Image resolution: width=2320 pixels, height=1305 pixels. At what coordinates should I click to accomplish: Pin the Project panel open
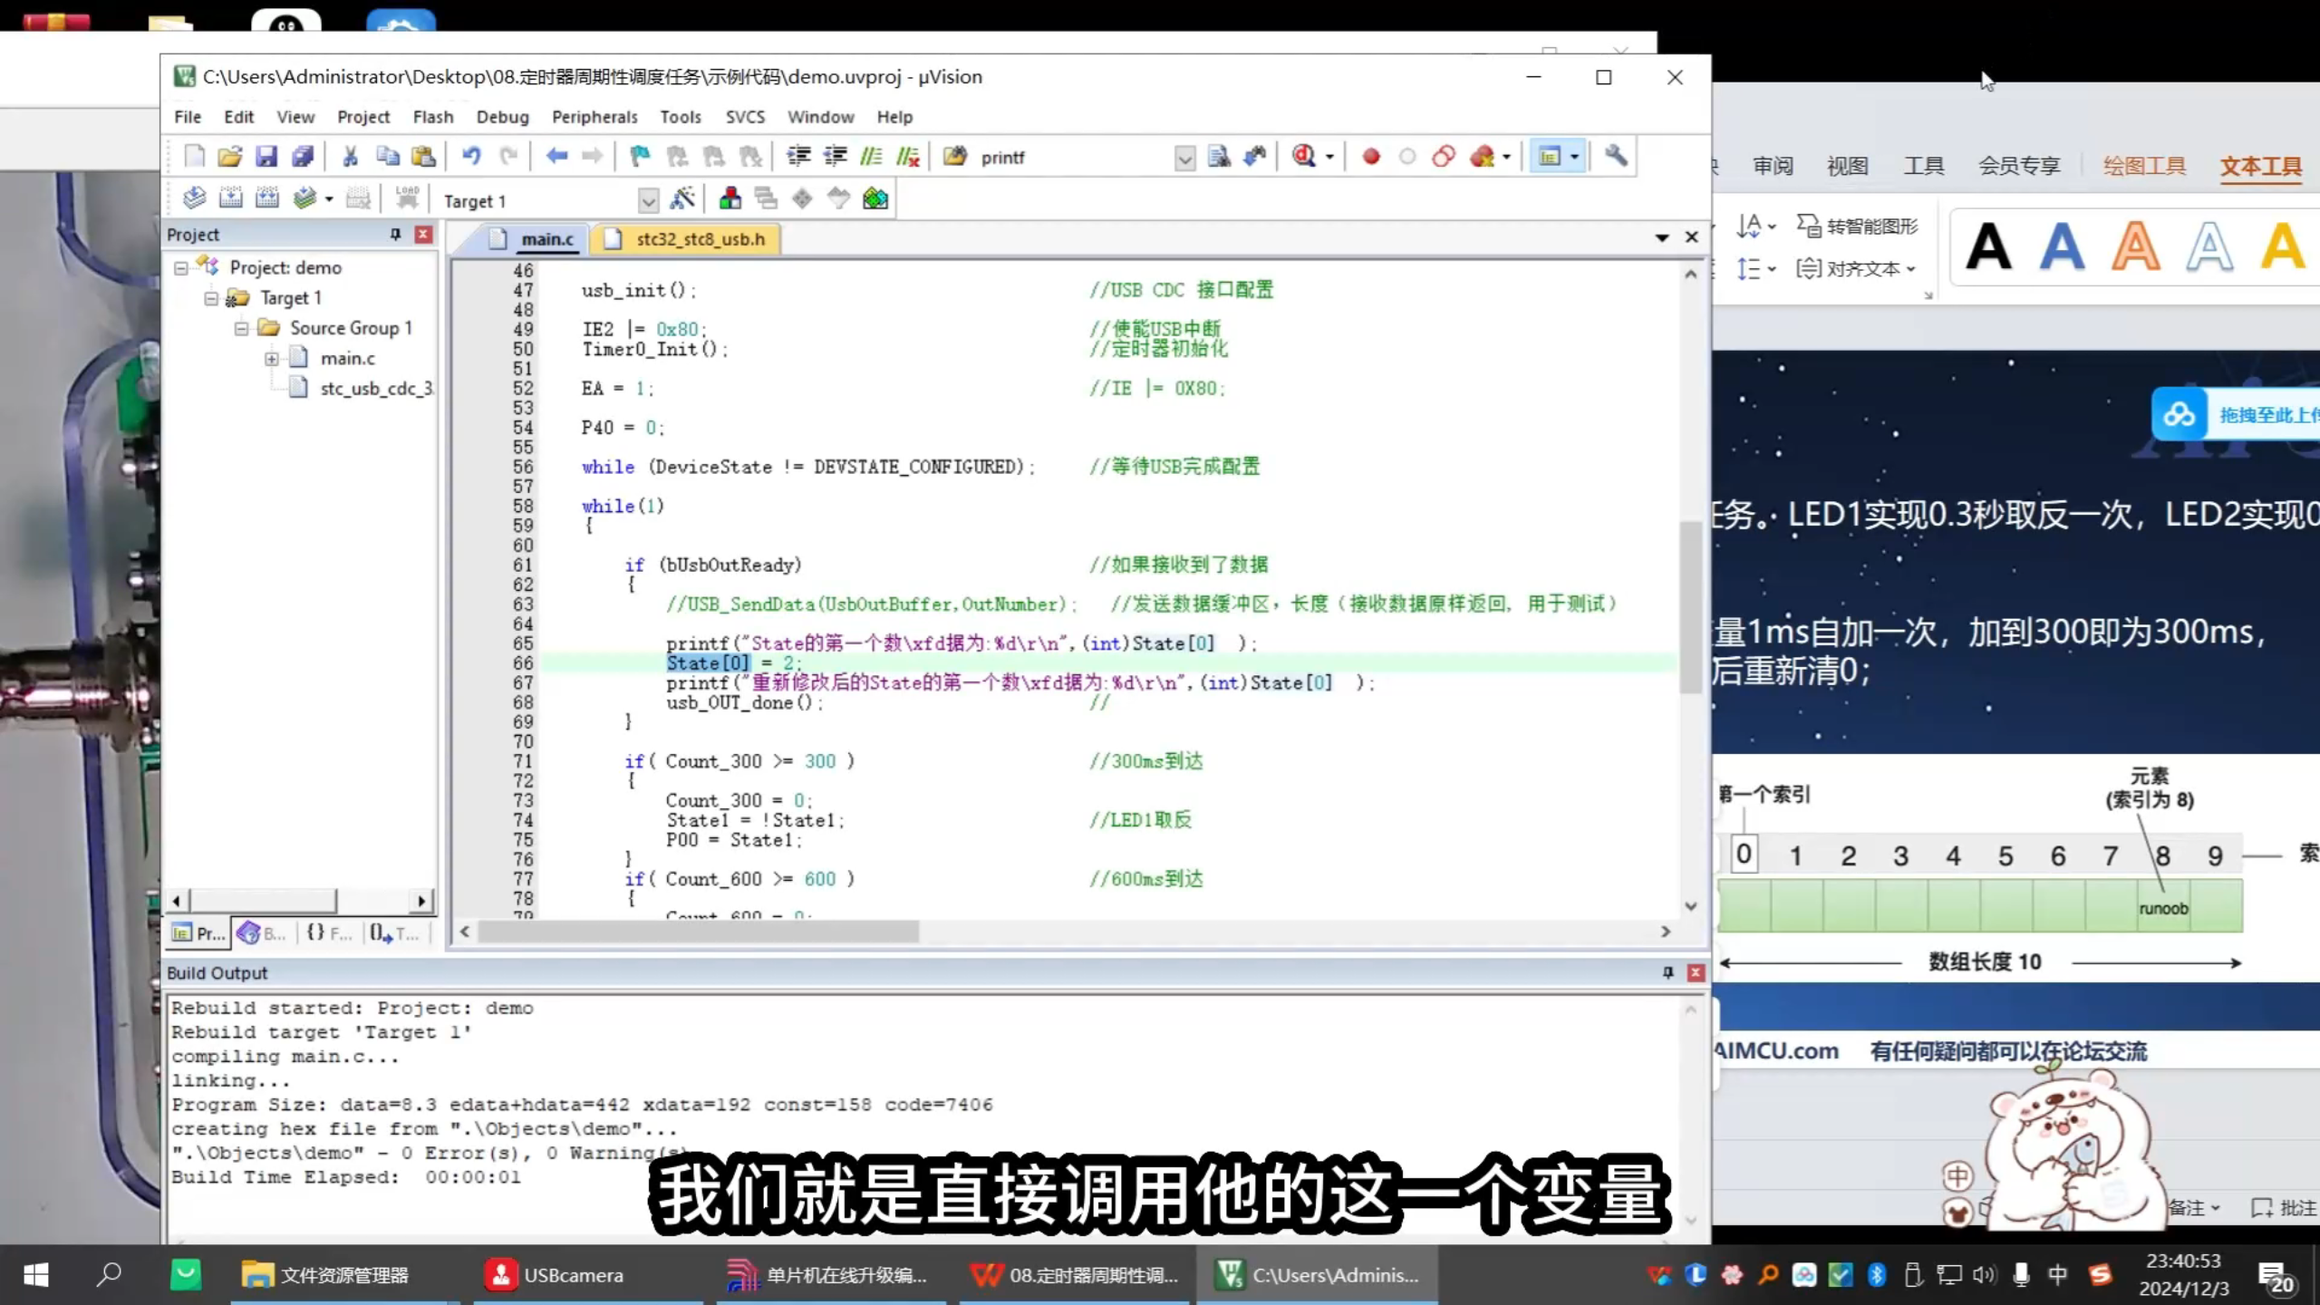[x=394, y=234]
